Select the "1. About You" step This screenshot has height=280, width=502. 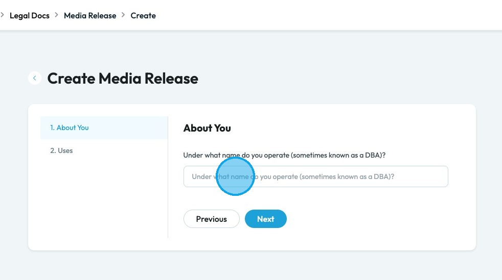[x=70, y=128]
